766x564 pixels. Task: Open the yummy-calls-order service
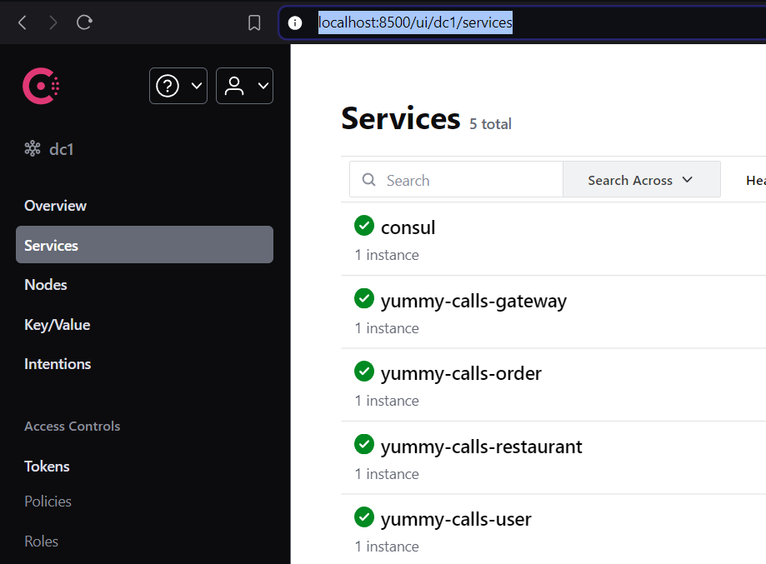click(461, 373)
